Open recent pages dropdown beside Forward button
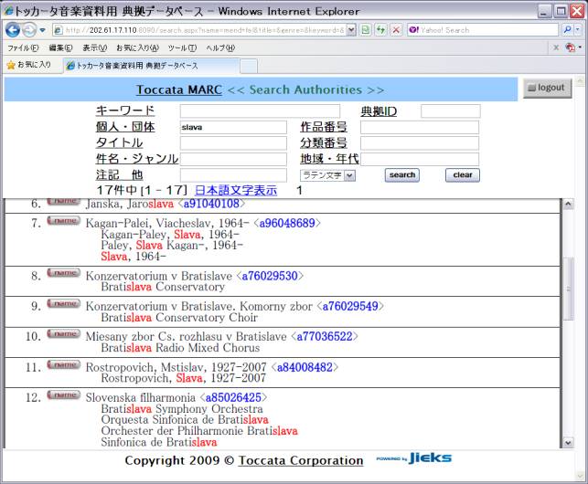Viewport: 588px width, 484px height. pos(42,30)
